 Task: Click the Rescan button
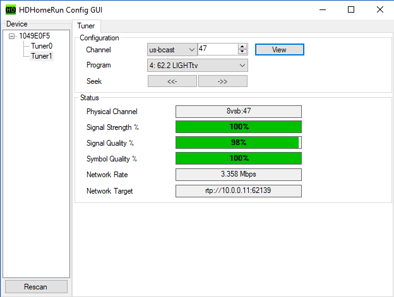point(36,287)
